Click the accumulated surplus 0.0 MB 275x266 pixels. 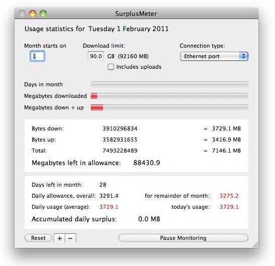[x=149, y=219]
